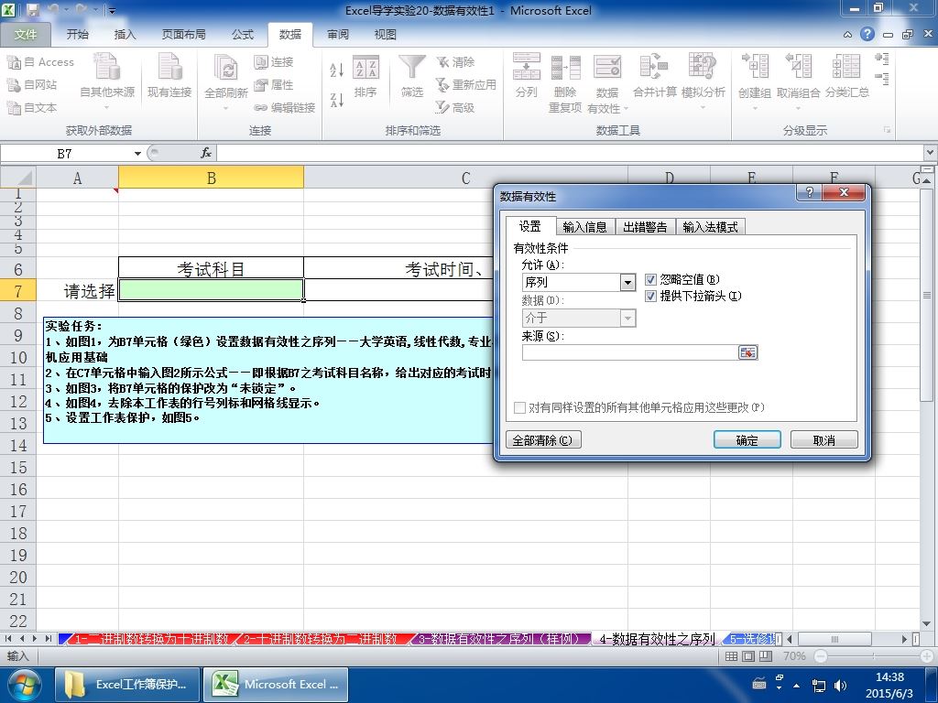Viewport: 938px width, 703px height.
Task: Open the 自其他来源 sources button
Action: point(107,81)
